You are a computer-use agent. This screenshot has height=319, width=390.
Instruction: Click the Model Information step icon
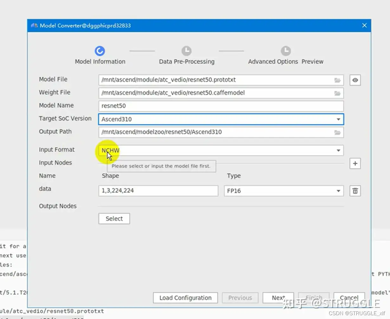point(100,51)
